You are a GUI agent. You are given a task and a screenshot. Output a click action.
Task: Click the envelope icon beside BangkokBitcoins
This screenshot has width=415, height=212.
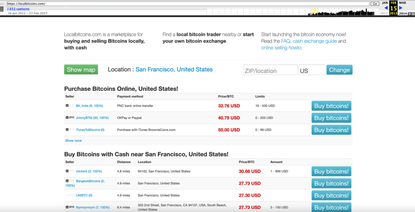point(66,181)
